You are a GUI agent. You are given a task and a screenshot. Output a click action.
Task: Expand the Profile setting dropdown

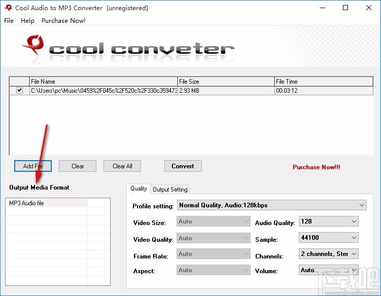point(271,205)
